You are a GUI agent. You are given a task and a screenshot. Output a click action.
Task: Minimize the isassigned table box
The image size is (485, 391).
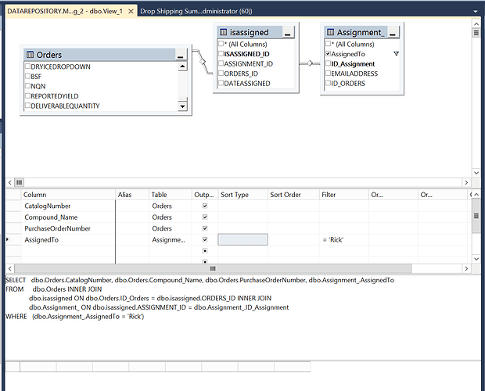[x=287, y=33]
